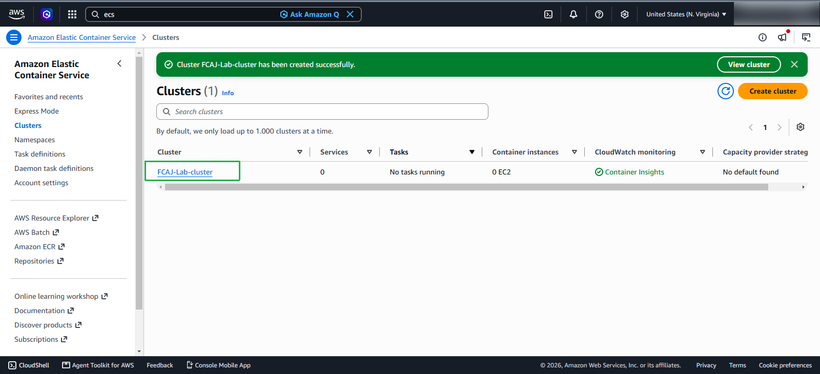Open the AWS services grid menu
Viewport: 820px width, 374px height.
click(x=72, y=14)
